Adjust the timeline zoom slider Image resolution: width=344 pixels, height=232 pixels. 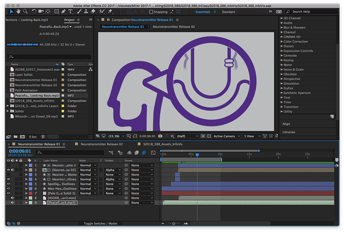(174, 224)
